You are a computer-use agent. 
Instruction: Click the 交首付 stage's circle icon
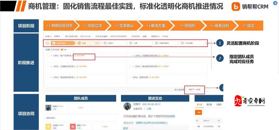point(105,43)
